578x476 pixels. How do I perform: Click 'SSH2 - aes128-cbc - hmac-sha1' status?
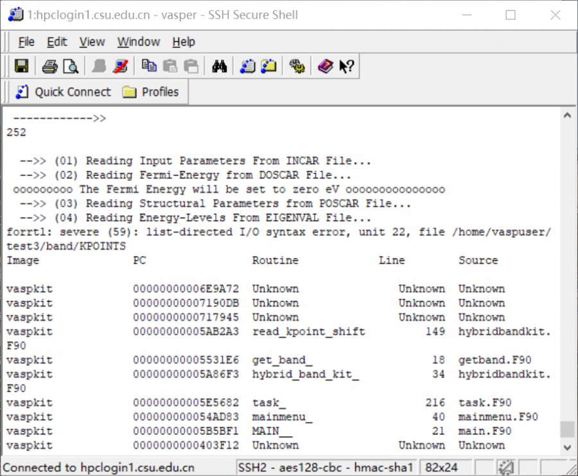(326, 468)
